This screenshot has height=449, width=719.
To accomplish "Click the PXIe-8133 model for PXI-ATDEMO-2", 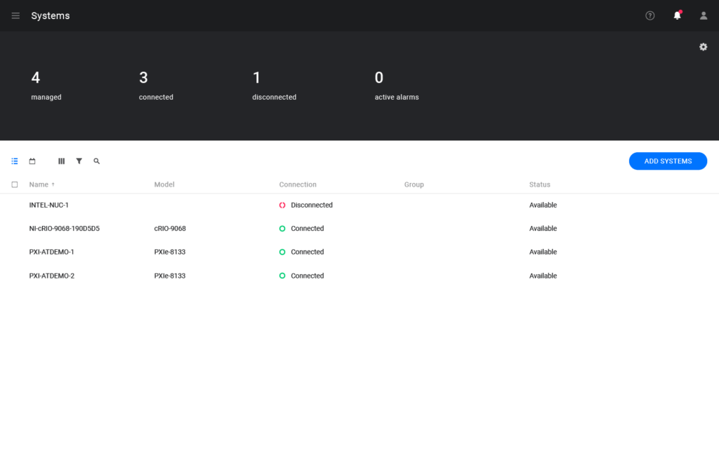I will click(x=170, y=275).
